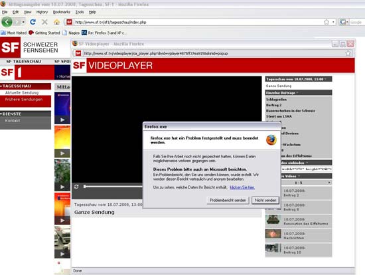Screen dimensions: 365x275
Task: Open the 10.07.2008 Nachrichten video item
Action: 299,236
